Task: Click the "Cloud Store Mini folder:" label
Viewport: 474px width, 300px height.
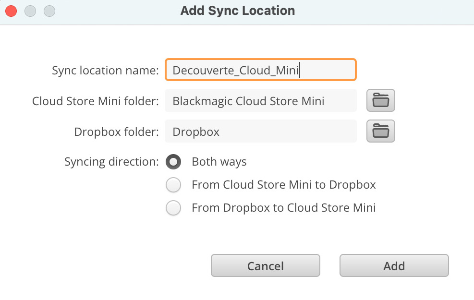Action: click(x=95, y=101)
